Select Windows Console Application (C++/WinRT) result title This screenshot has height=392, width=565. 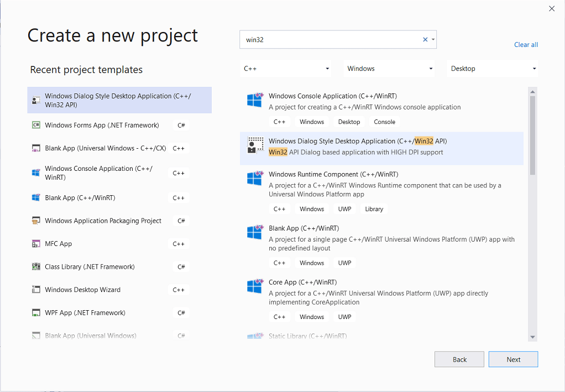point(333,96)
